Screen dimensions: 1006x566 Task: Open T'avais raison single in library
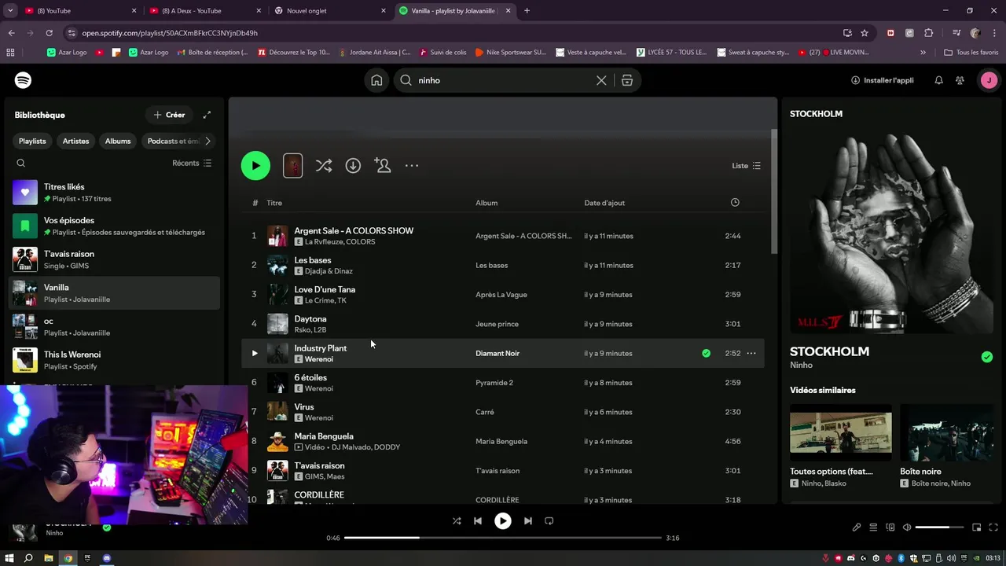pos(115,259)
